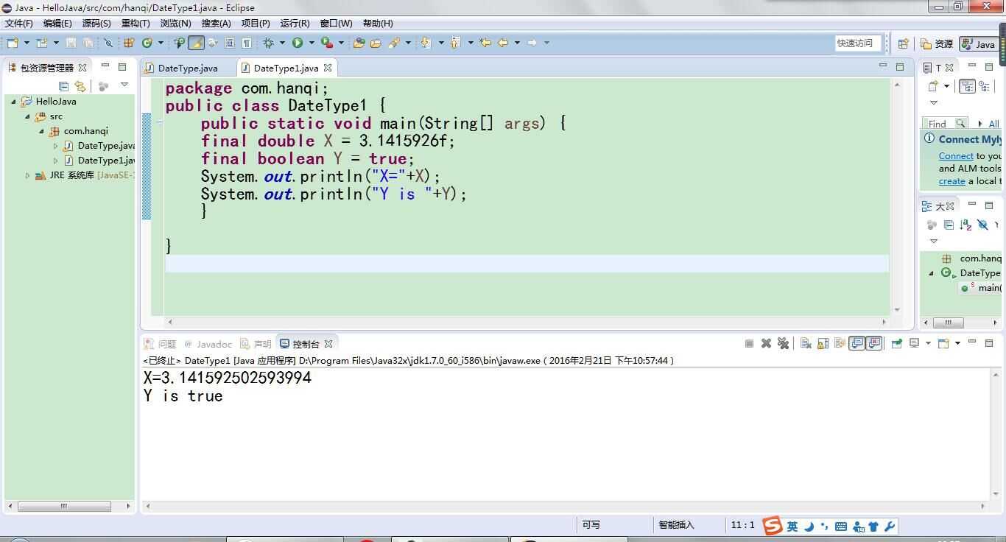Click the editor horizontal scrollbar

(527, 322)
